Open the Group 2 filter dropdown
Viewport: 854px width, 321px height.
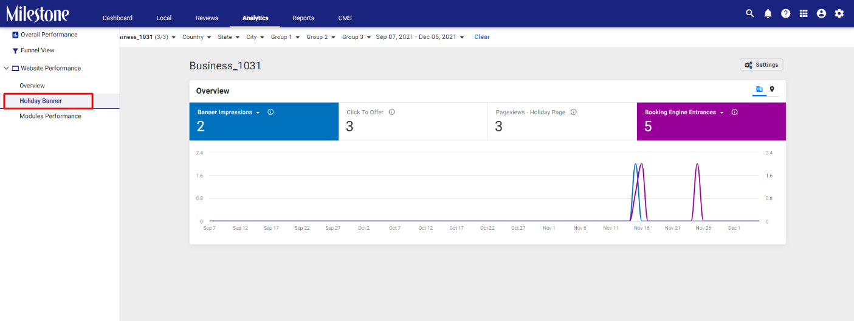(321, 37)
